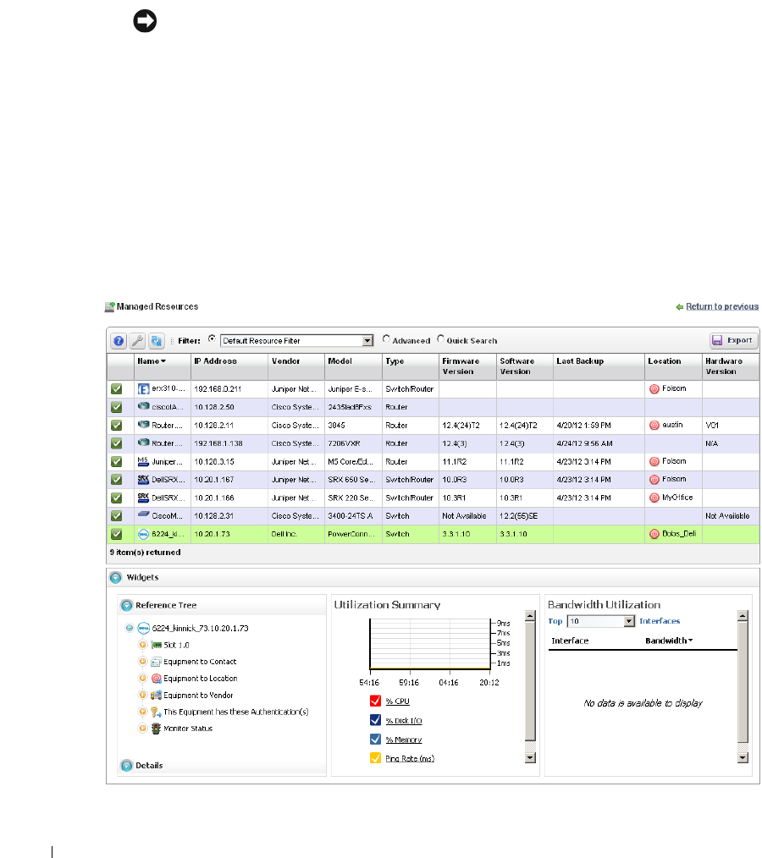The height and width of the screenshot is (858, 762).
Task: Click the Return to previous link
Action: point(721,306)
